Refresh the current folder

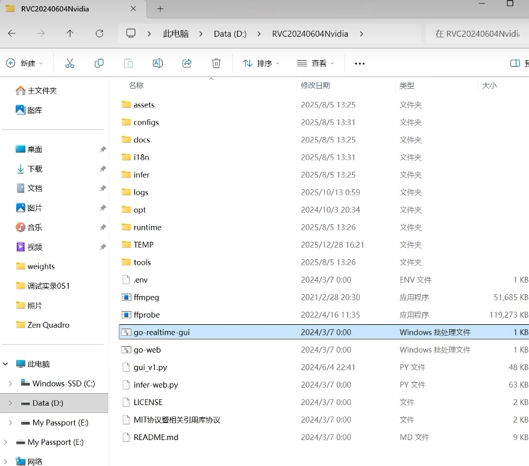point(99,33)
